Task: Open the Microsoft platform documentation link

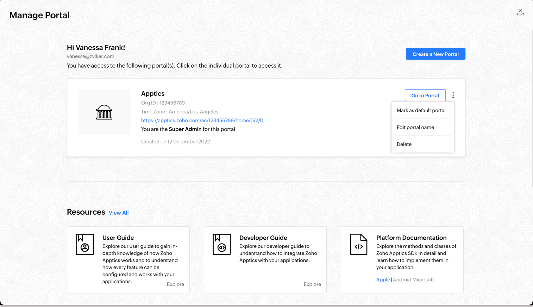Action: (424, 280)
